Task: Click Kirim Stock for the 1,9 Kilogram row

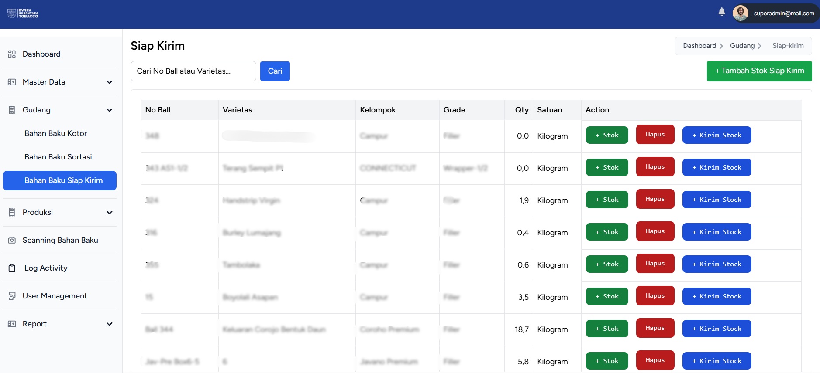Action: 717,200
